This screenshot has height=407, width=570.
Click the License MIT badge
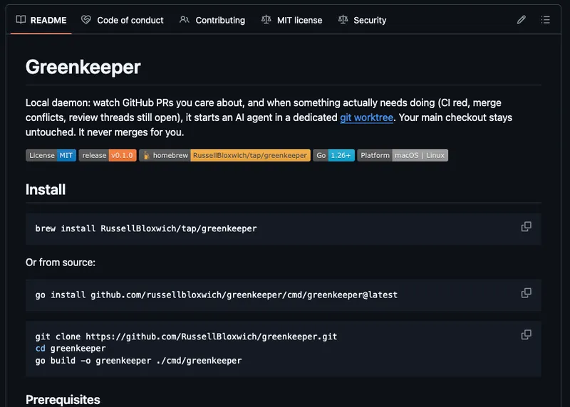pos(51,155)
